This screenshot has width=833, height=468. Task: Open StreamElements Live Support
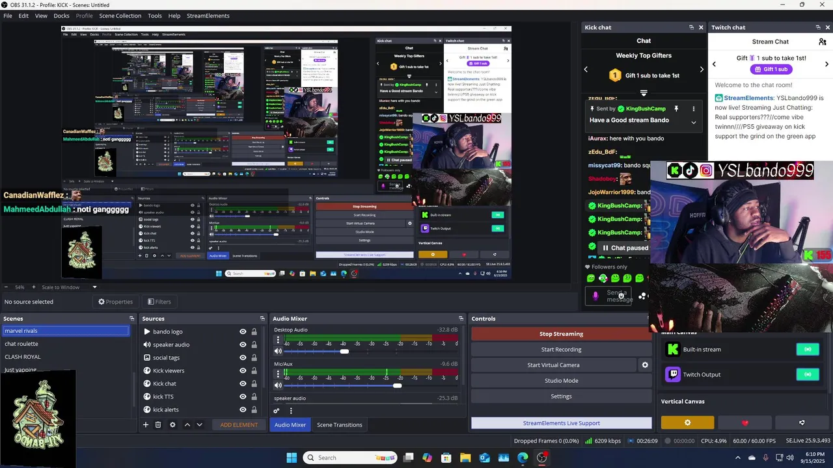[x=561, y=422]
